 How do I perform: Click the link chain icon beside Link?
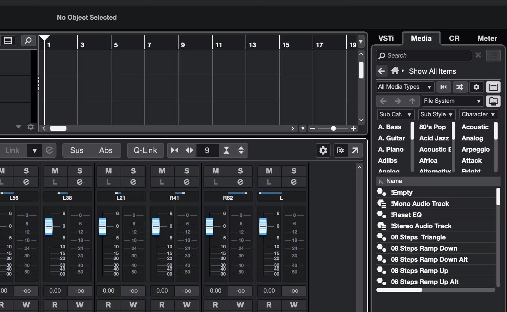point(49,150)
